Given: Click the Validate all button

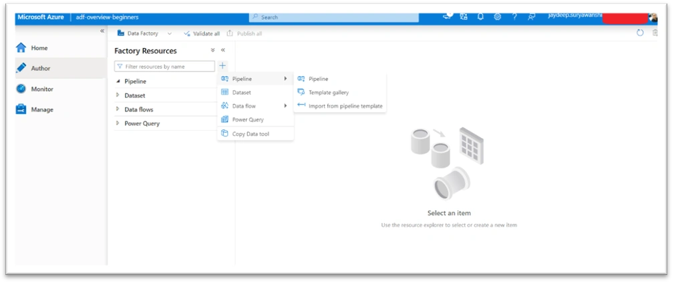Looking at the screenshot, I should tap(202, 33).
